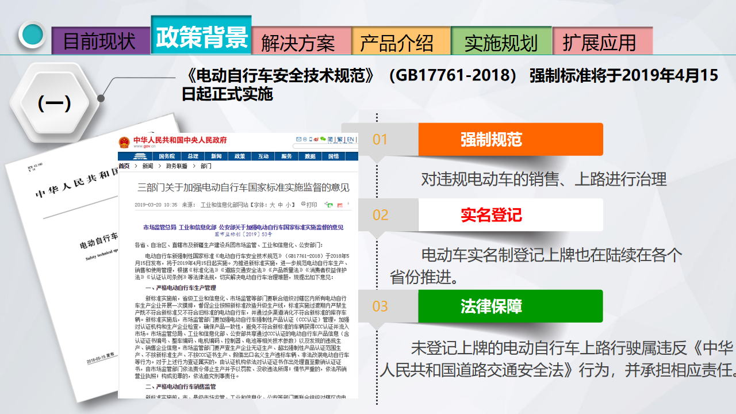736x414 pixels.
Task: Click the 03 number label
Action: coord(381,306)
